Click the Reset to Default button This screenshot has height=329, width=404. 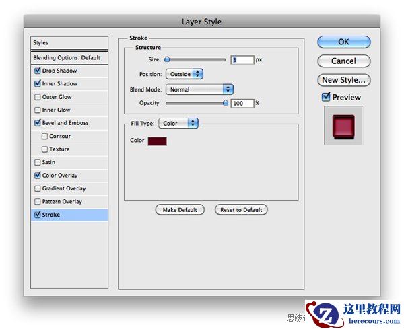click(241, 210)
